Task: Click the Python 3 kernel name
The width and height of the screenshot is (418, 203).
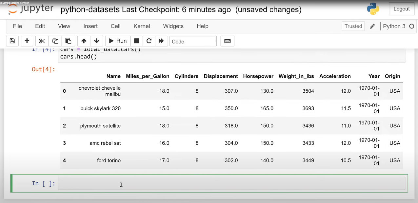Action: tap(394, 26)
